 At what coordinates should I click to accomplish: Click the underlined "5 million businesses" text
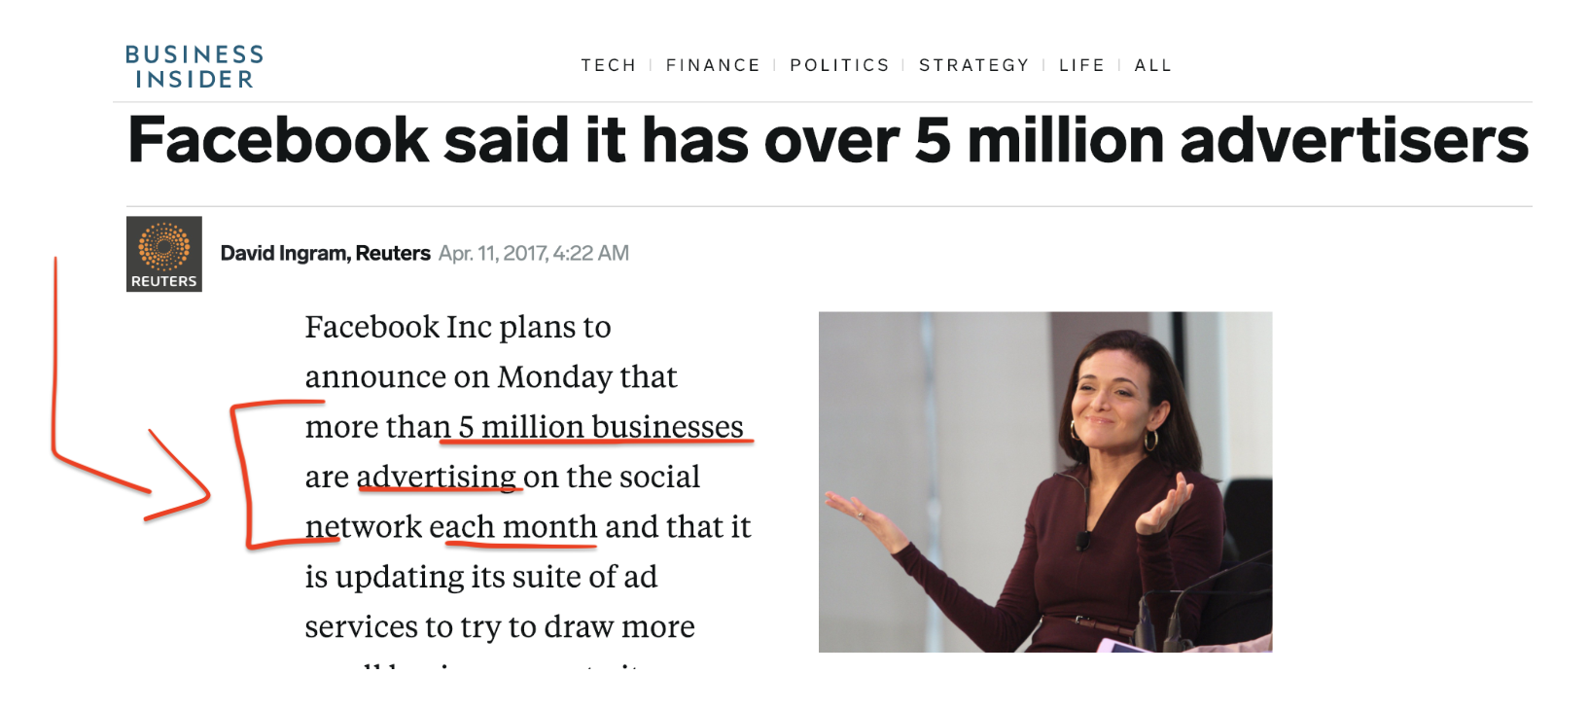(600, 427)
